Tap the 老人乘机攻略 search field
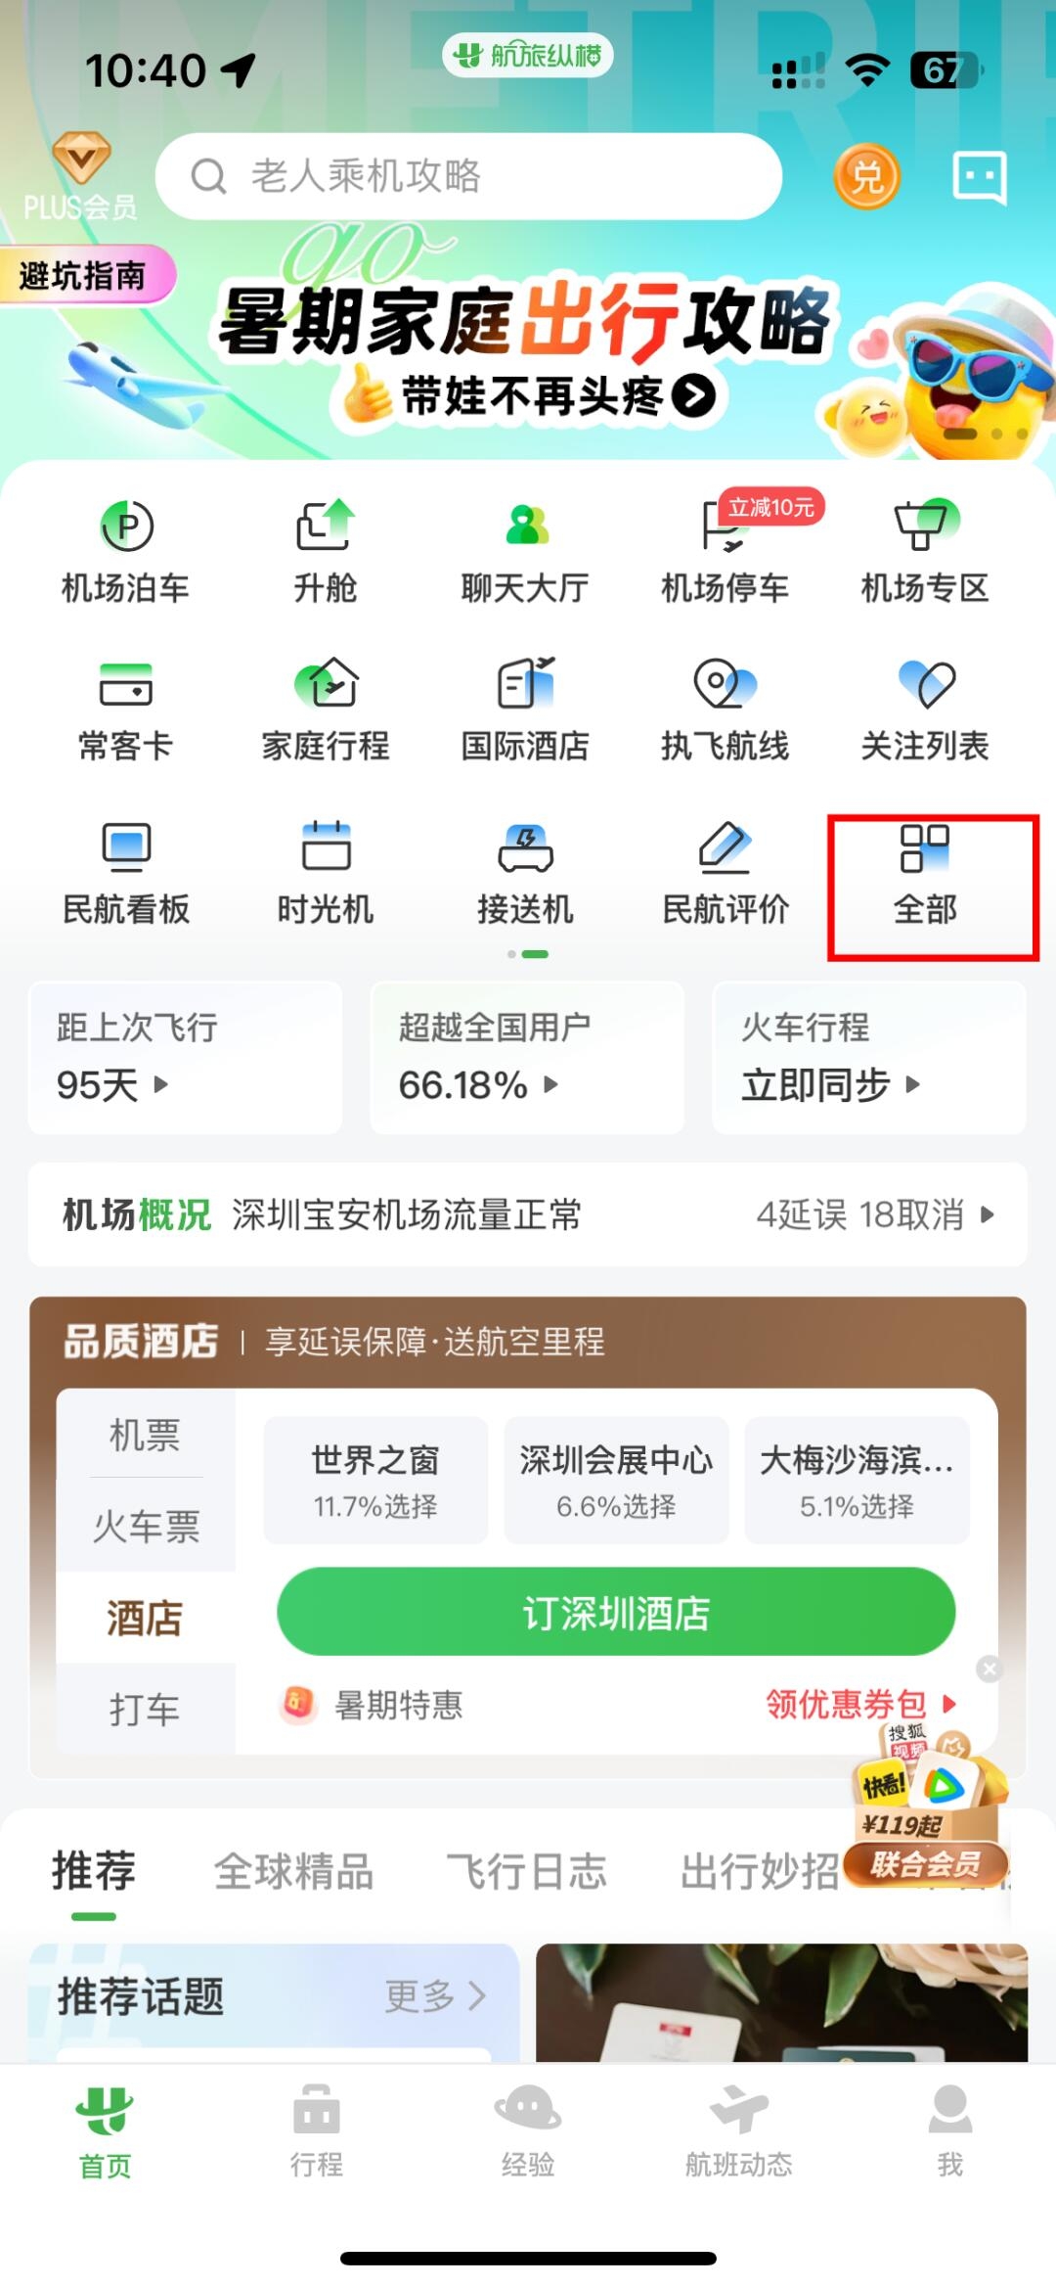Screen dimensions: 1056x2287 [x=469, y=176]
